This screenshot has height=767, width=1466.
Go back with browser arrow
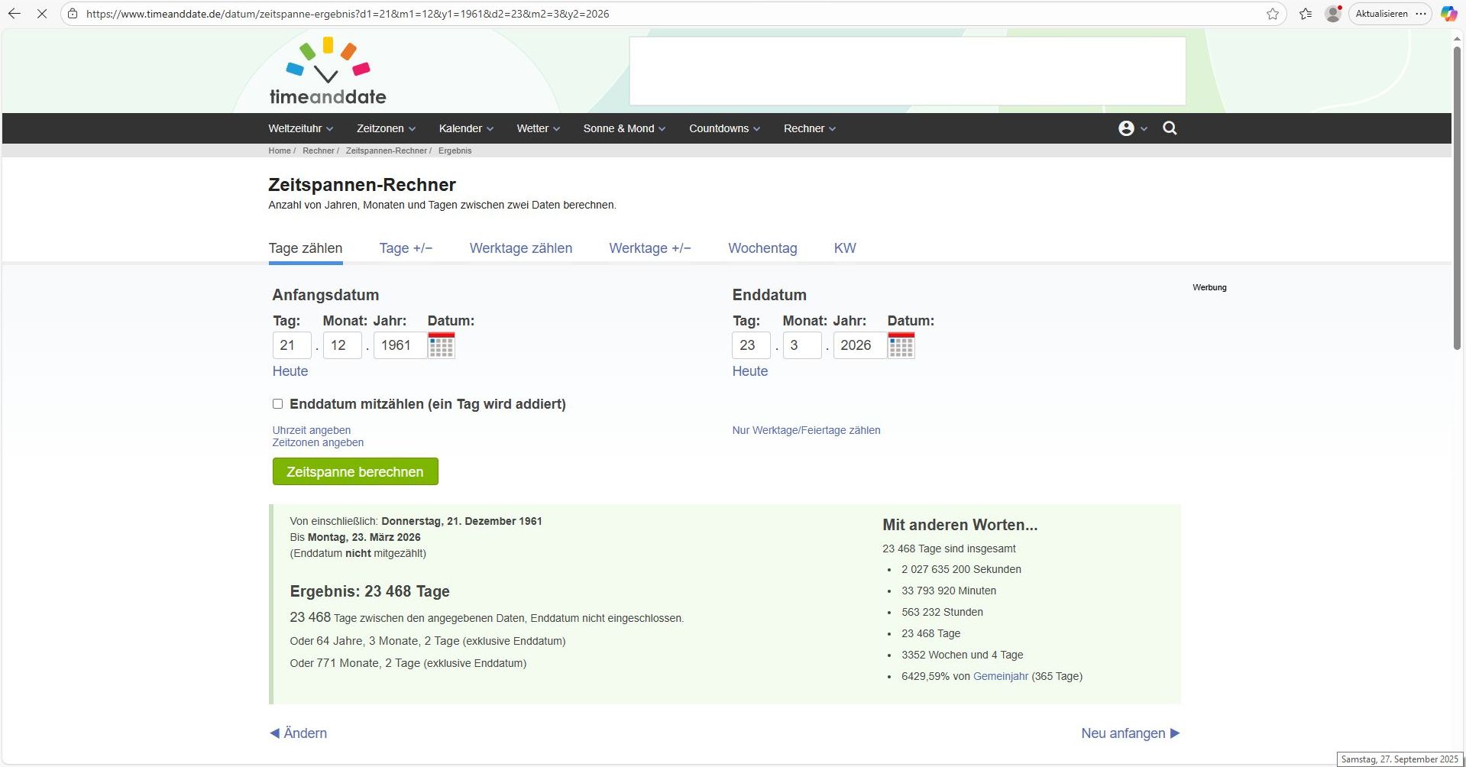[15, 14]
